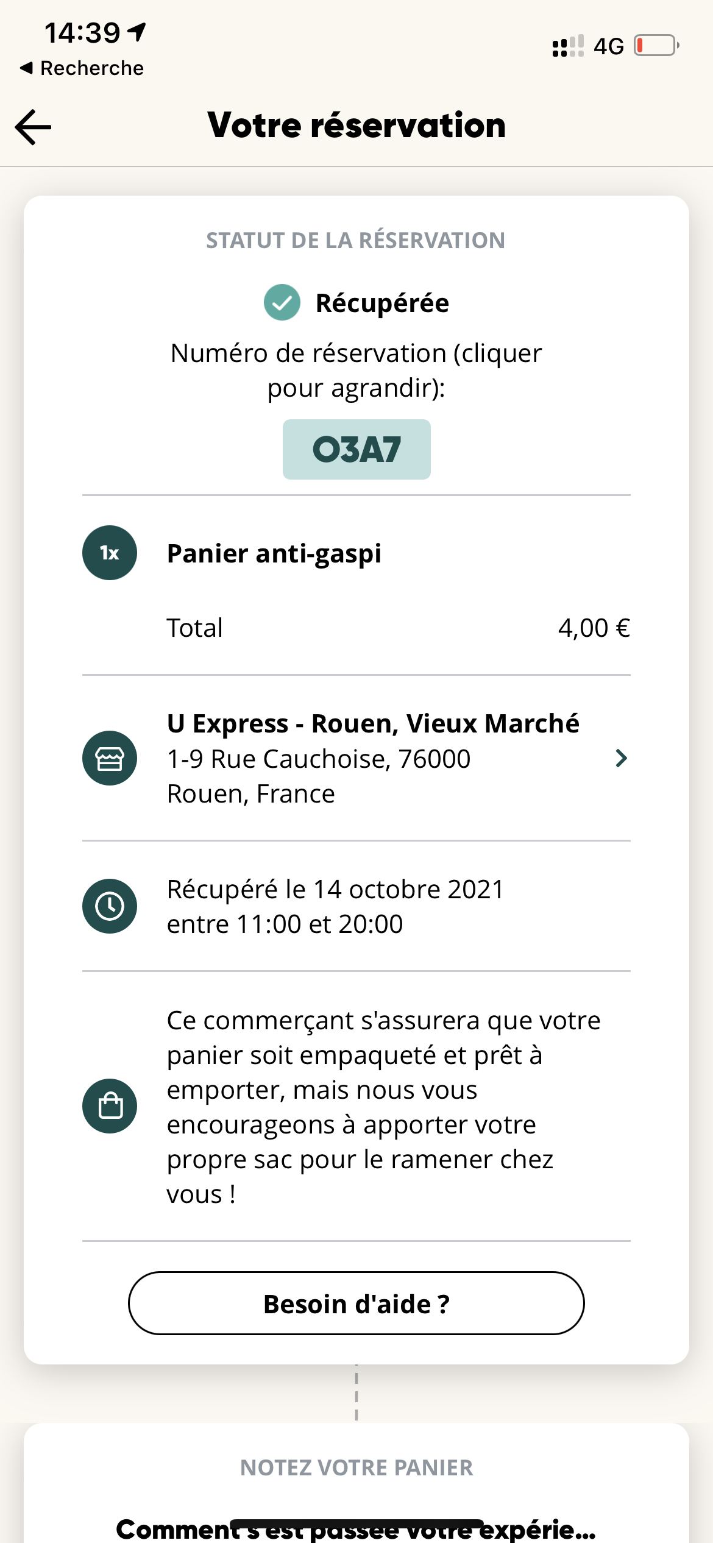Tap the 1x quantity badge
The width and height of the screenshot is (713, 1543).
(110, 553)
